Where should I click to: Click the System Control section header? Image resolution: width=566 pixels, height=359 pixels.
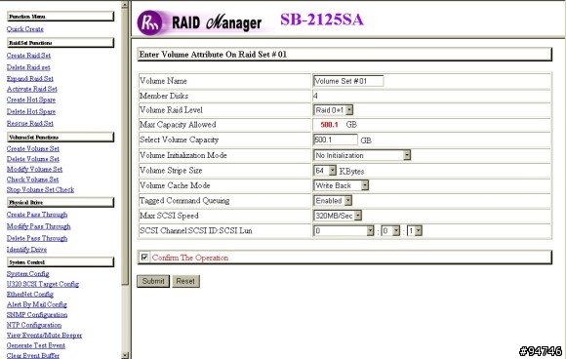coord(61,262)
